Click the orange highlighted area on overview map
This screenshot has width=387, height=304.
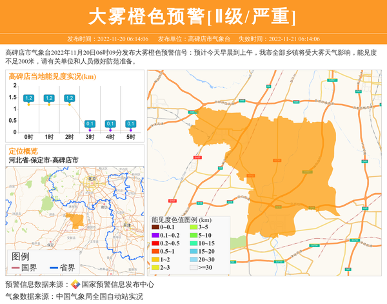click(76, 221)
